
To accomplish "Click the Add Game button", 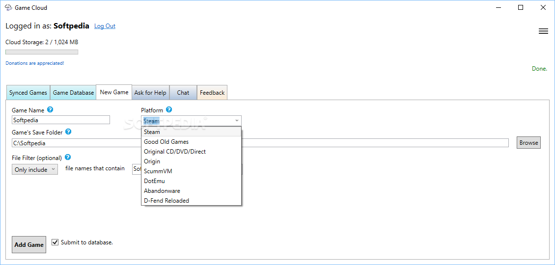I will pos(29,244).
